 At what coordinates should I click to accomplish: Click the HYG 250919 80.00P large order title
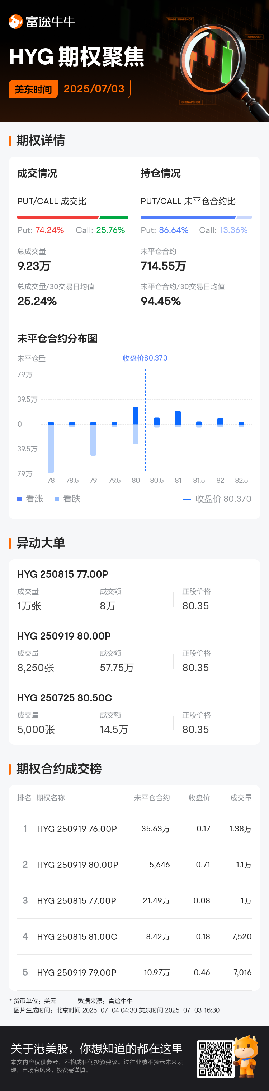pyautogui.click(x=64, y=636)
